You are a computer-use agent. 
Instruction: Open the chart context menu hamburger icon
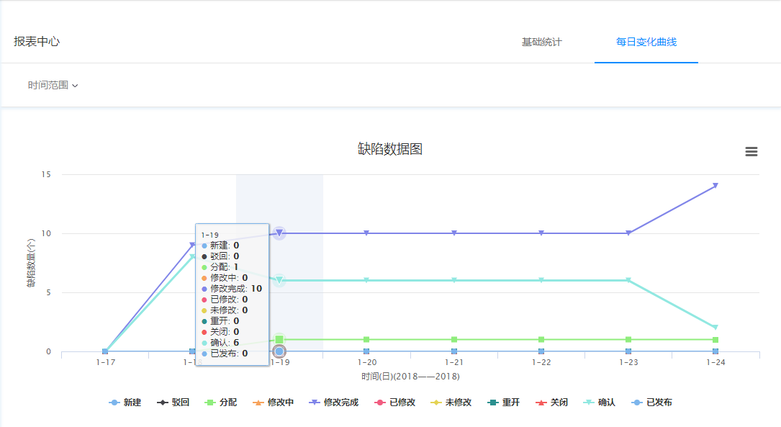click(751, 151)
